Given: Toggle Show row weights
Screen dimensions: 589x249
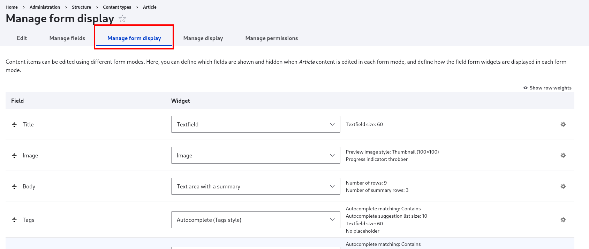Looking at the screenshot, I should [x=547, y=88].
